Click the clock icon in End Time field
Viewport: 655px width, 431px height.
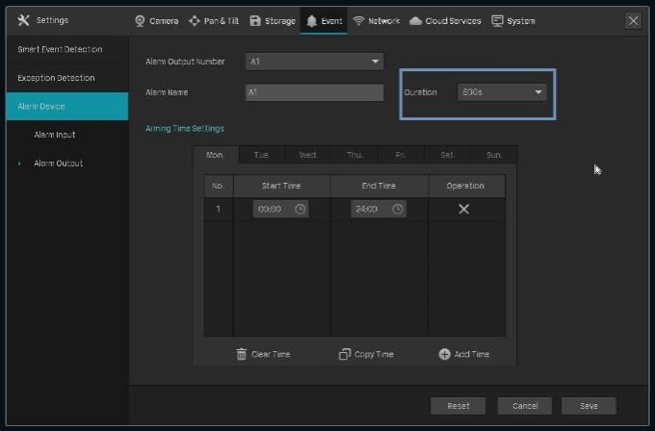tap(397, 209)
